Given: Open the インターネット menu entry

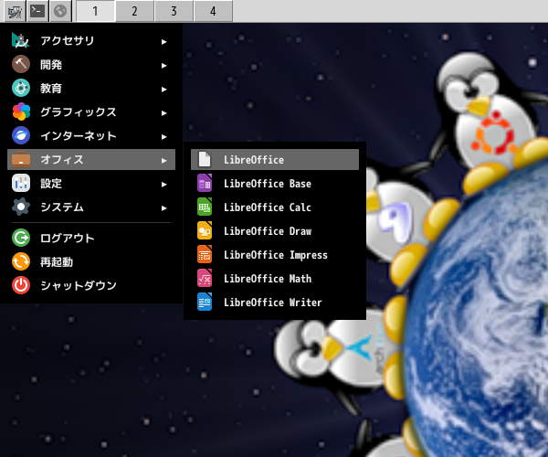Looking at the screenshot, I should click(91, 135).
